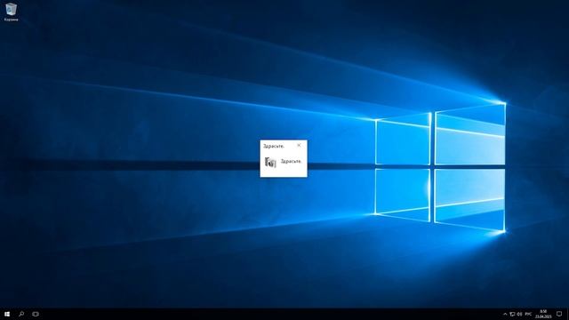Image resolution: width=569 pixels, height=320 pixels.
Task: Show hidden system tray icons
Action: point(505,314)
